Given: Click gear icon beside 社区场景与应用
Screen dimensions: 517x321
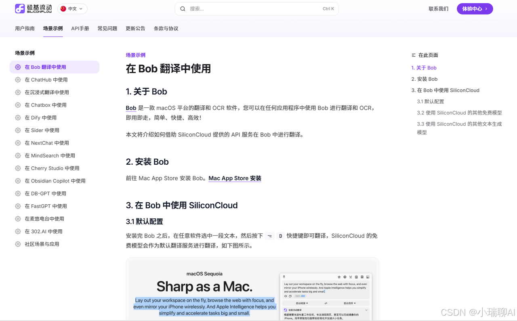Looking at the screenshot, I should 18,244.
